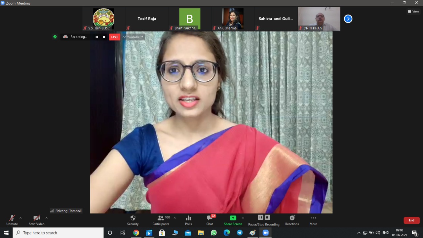Select the Tosif Raja participant tile

click(x=147, y=19)
